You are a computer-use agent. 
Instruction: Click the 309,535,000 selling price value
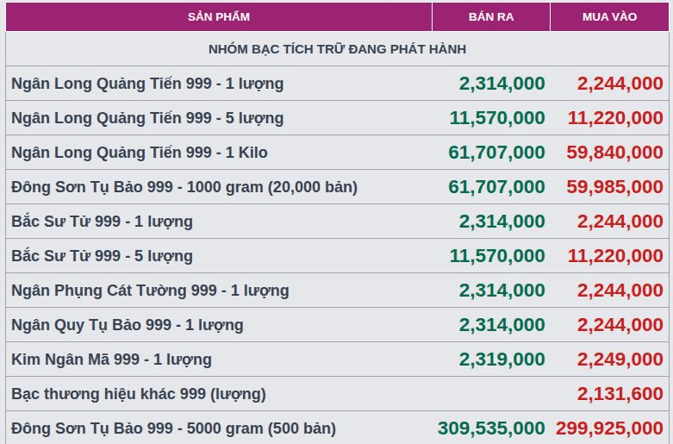click(x=491, y=428)
